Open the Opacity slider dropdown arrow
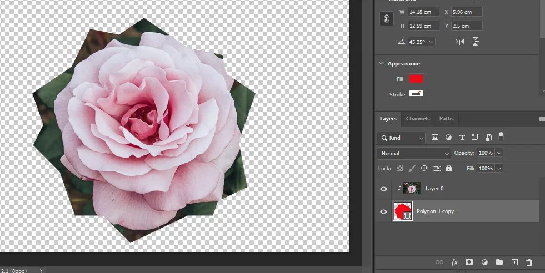The width and height of the screenshot is (545, 273). [x=499, y=153]
